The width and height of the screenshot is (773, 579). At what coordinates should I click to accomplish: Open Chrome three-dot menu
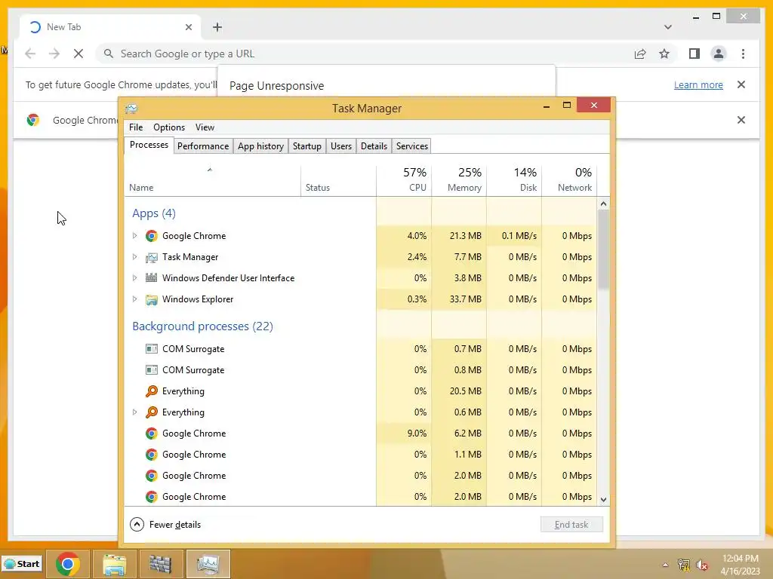(743, 54)
